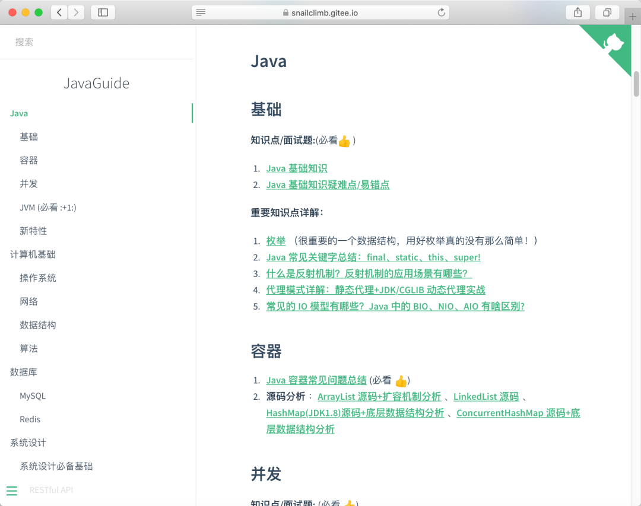Open 新特性 in the sidebar
Viewport: 641px width, 506px height.
click(x=33, y=231)
